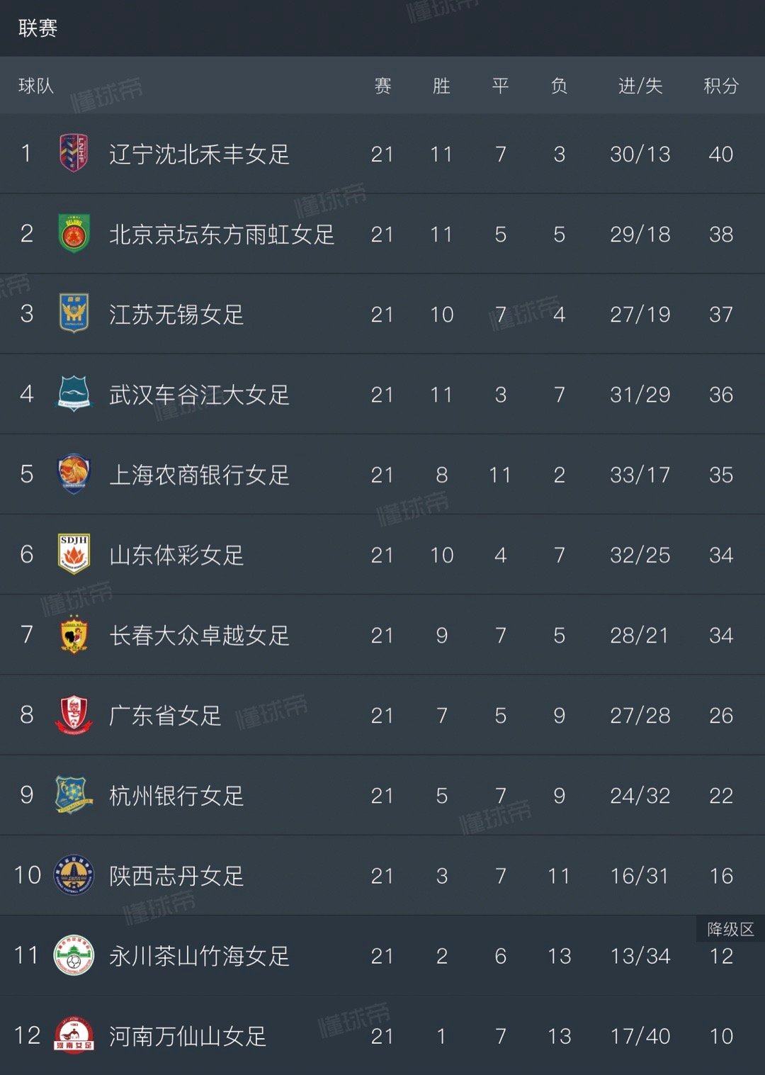765x1075 pixels.
Task: Click the 辽宁沈北禾丰女足 team crest
Action: [x=74, y=154]
